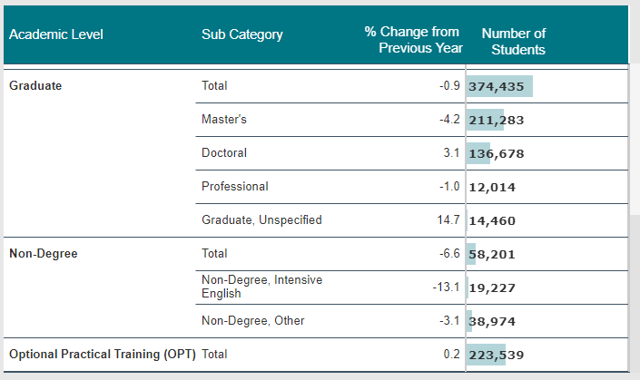Click the Non-Degree, Other sub category cell
Image resolution: width=640 pixels, height=380 pixels.
pos(253,320)
